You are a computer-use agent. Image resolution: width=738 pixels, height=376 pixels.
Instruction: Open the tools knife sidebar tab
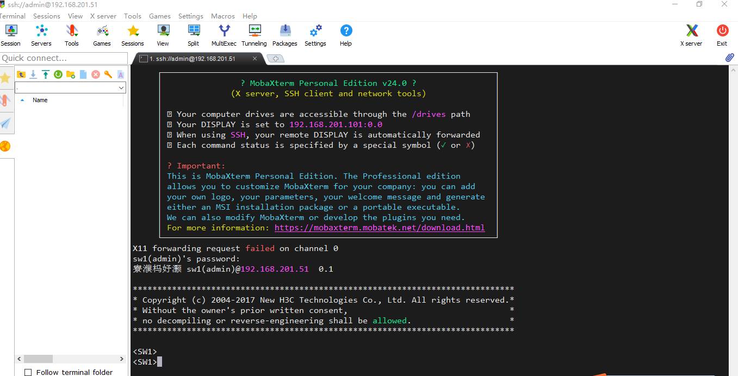(x=5, y=101)
